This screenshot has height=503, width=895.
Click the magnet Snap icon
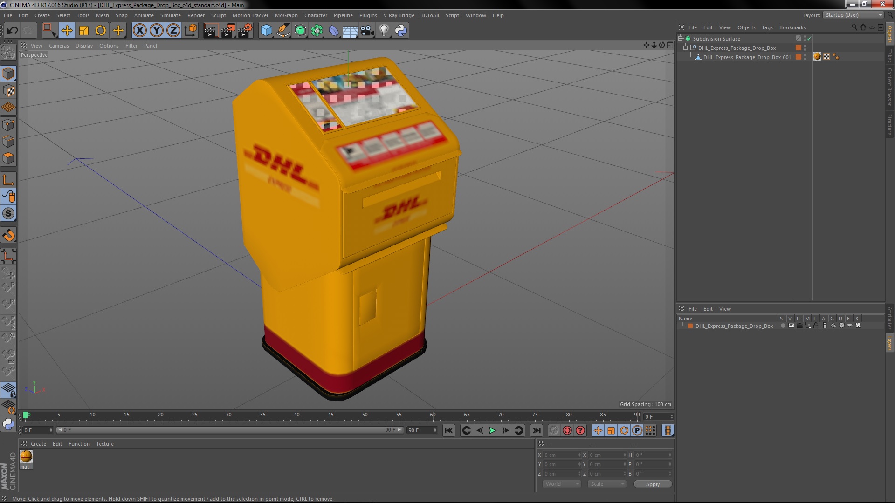[8, 235]
